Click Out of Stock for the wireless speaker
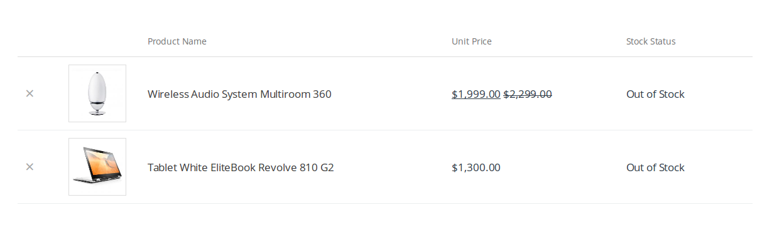This screenshot has width=767, height=232. tap(655, 94)
